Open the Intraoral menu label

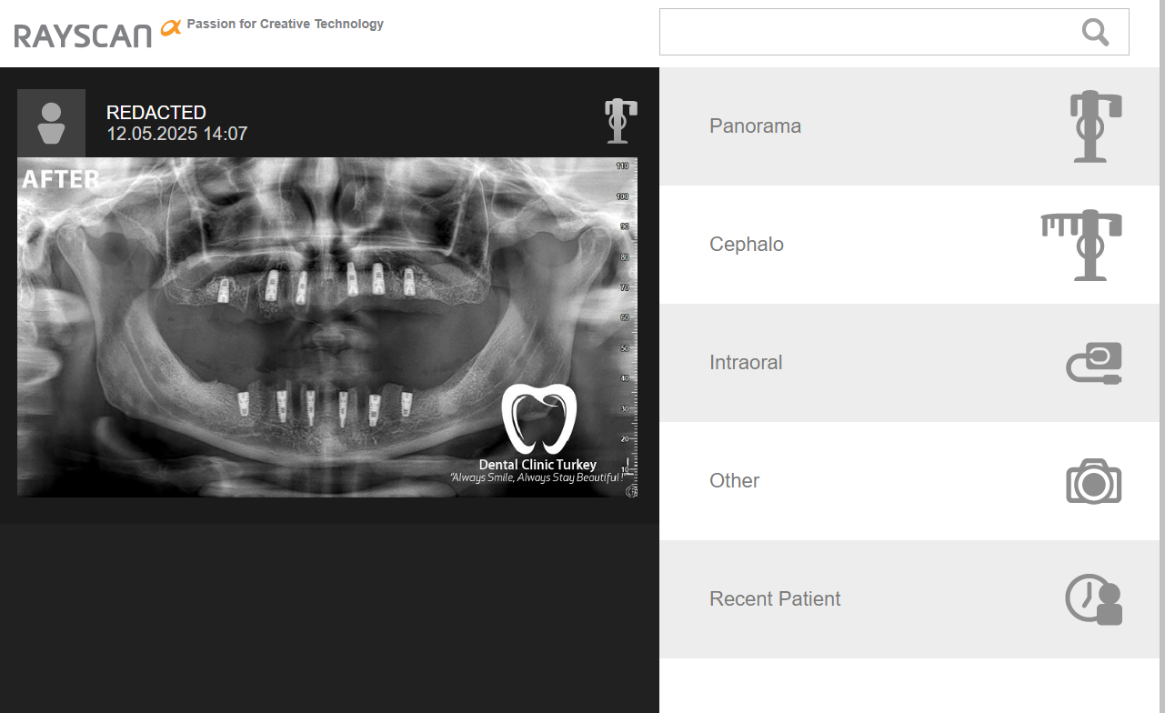[745, 363]
